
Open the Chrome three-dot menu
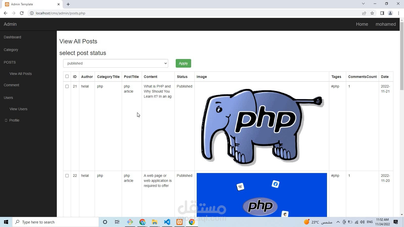tap(398, 13)
